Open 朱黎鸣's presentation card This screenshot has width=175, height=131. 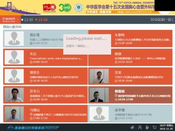coord(130,39)
